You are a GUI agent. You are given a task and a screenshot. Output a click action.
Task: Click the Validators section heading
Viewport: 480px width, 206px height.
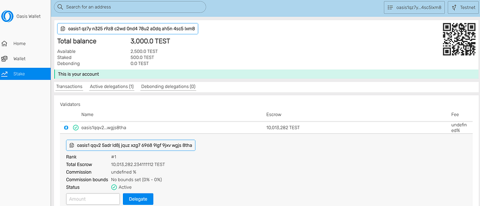pos(70,104)
